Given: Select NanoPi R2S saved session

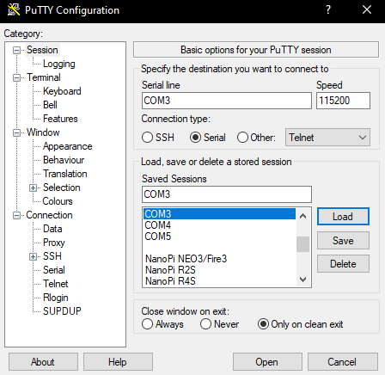Looking at the screenshot, I should [x=219, y=270].
